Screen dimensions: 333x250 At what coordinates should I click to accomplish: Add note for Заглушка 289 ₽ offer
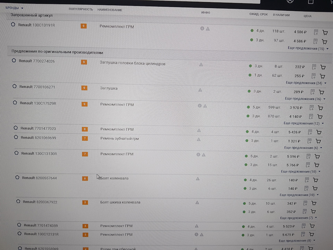point(313,92)
